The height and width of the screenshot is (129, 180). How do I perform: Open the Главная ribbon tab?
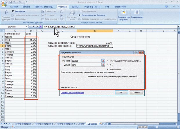[14, 7]
